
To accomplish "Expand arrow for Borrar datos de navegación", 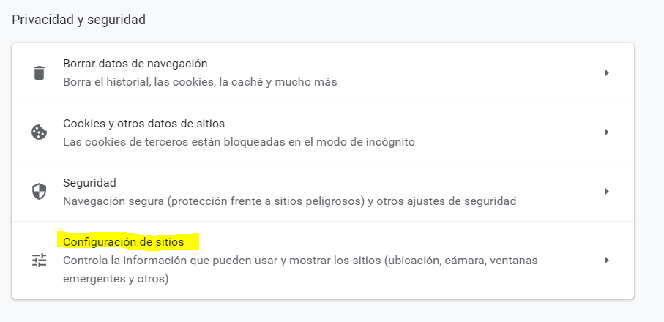I will 606,73.
